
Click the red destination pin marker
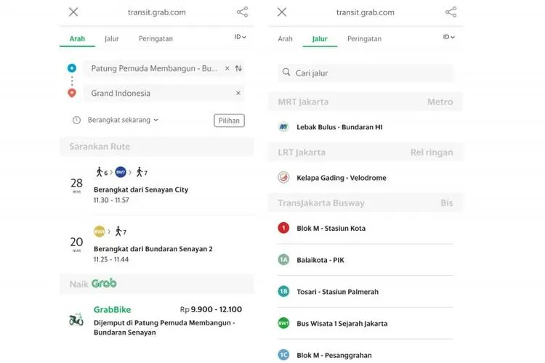point(72,93)
